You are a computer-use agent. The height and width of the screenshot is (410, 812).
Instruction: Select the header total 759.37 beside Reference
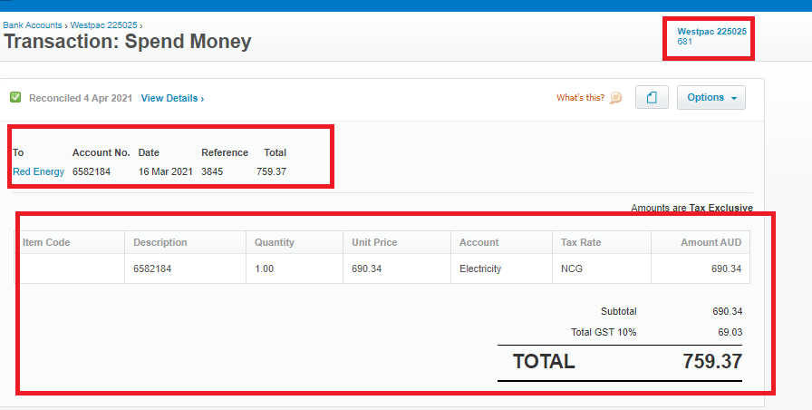click(271, 171)
